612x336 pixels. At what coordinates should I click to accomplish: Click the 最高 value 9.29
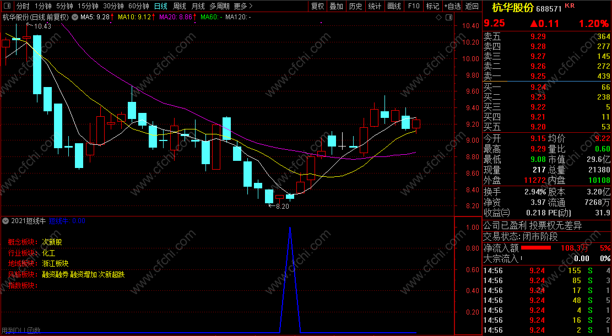pos(538,149)
